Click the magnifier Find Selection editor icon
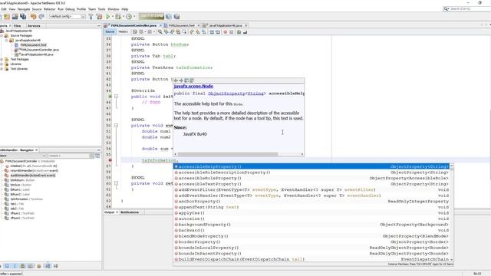The height and width of the screenshot is (276, 491). coord(160,32)
